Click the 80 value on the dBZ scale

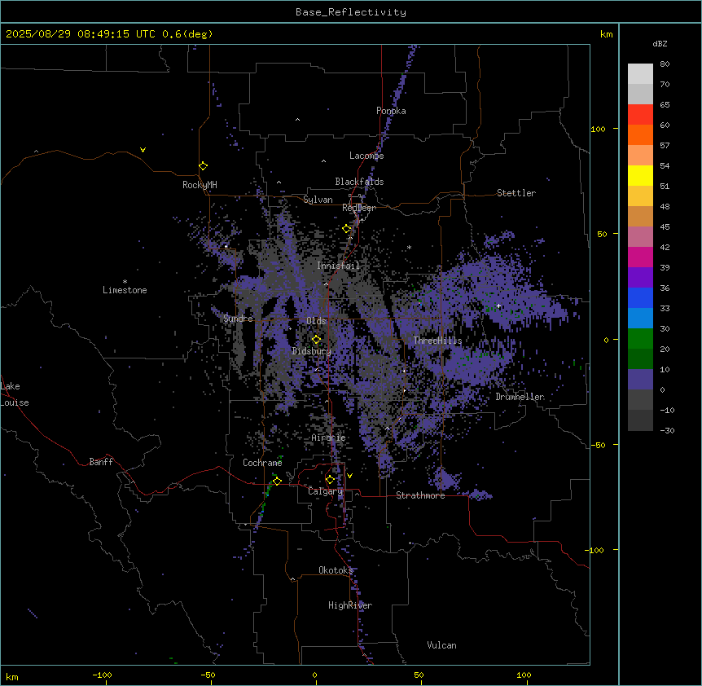[x=665, y=64]
